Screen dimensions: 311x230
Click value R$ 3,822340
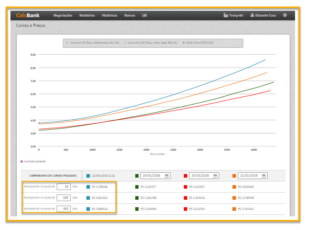click(x=100, y=198)
